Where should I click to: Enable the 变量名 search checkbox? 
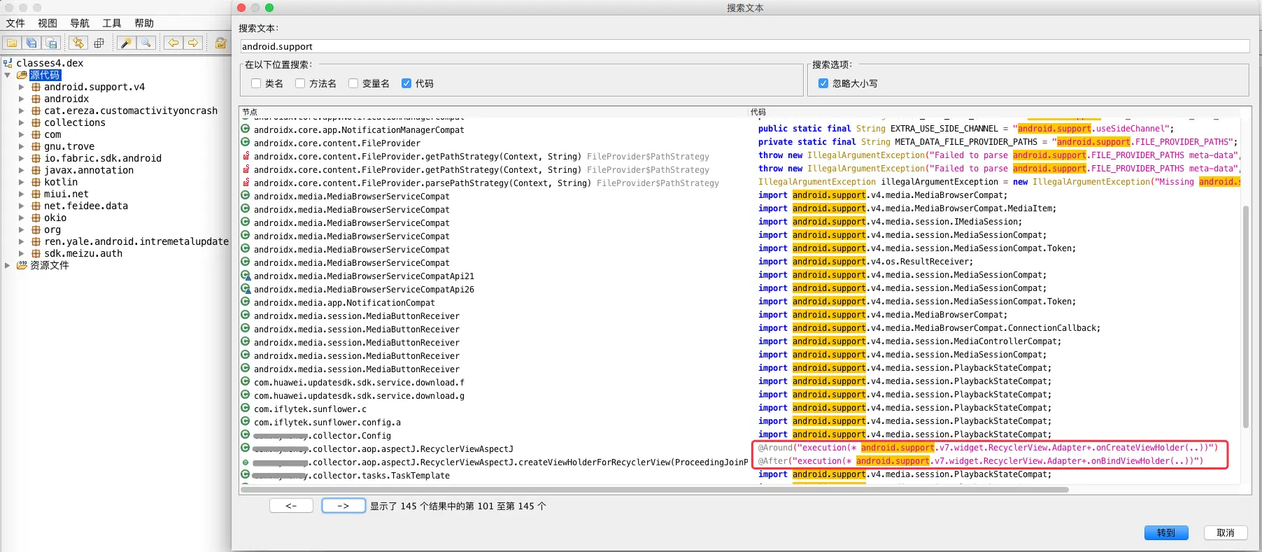tap(353, 83)
